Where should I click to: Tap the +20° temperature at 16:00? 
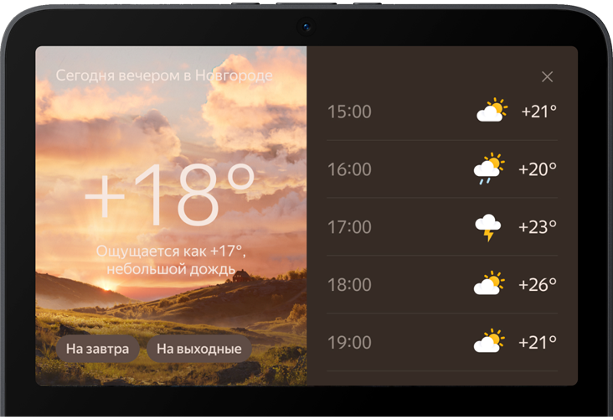click(x=538, y=169)
